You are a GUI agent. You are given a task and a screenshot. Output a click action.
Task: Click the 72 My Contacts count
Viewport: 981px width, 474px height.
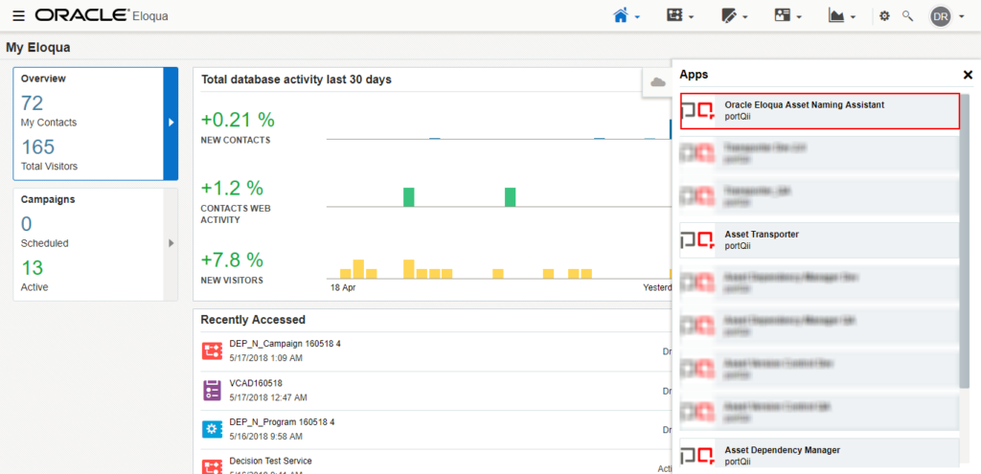pos(33,102)
